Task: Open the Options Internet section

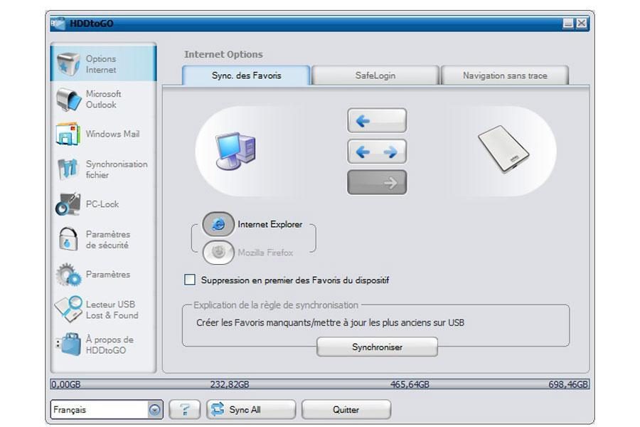Action: (x=103, y=64)
